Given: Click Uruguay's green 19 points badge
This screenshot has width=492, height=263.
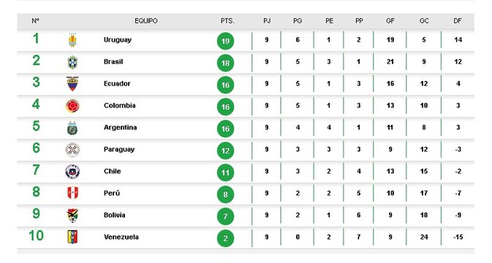Looking at the screenshot, I should pos(225,41).
